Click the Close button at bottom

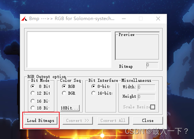coord(148,120)
